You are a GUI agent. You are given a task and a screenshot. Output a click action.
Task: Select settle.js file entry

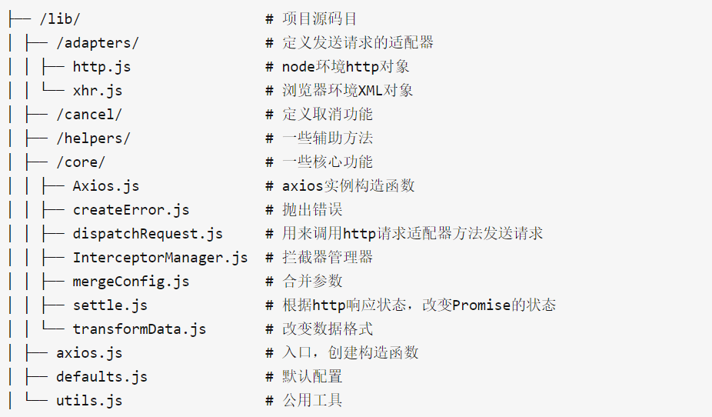click(110, 305)
